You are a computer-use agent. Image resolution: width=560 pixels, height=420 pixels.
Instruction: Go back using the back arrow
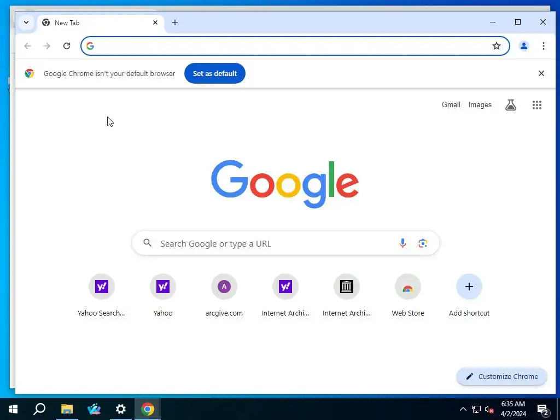(27, 46)
